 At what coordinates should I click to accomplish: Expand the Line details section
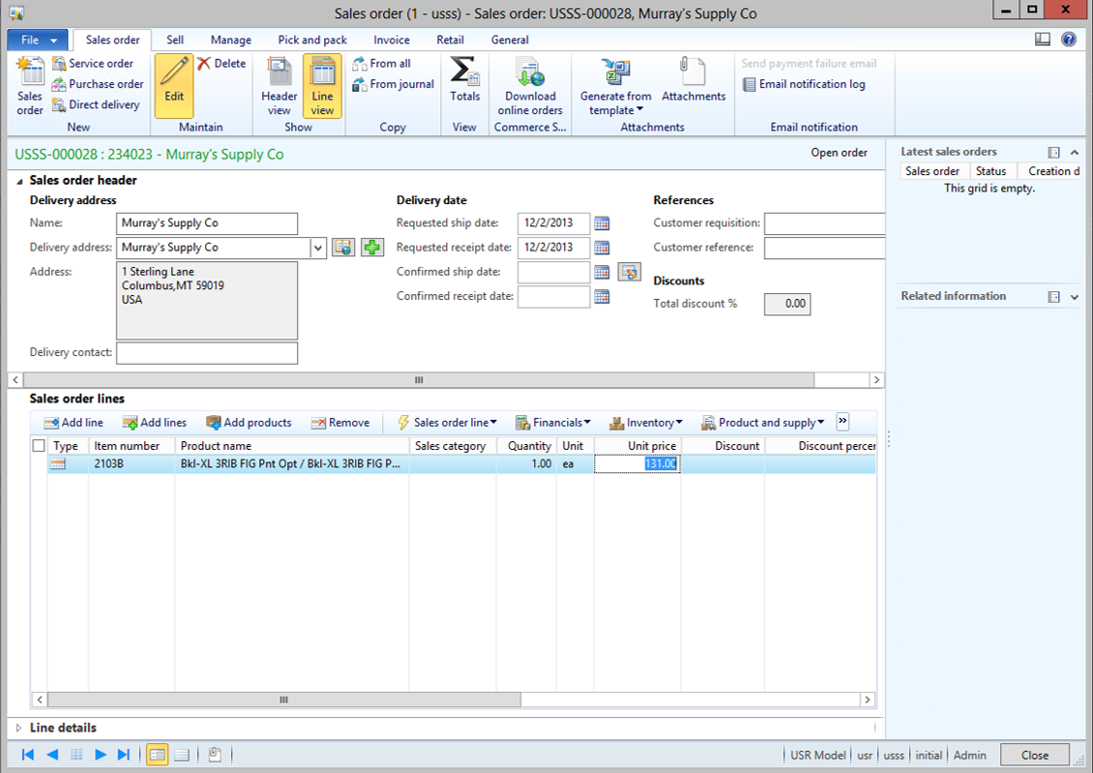[x=19, y=728]
